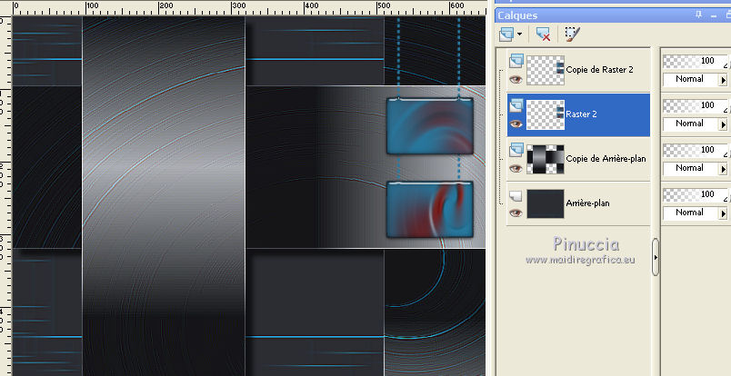The width and height of the screenshot is (731, 376).
Task: Select the Arrière-plan layer name
Action: click(x=587, y=203)
